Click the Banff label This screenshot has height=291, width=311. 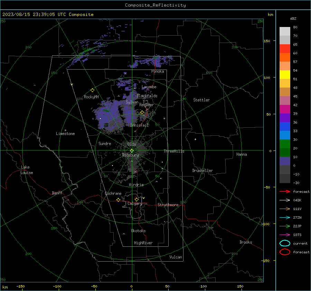(x=57, y=193)
